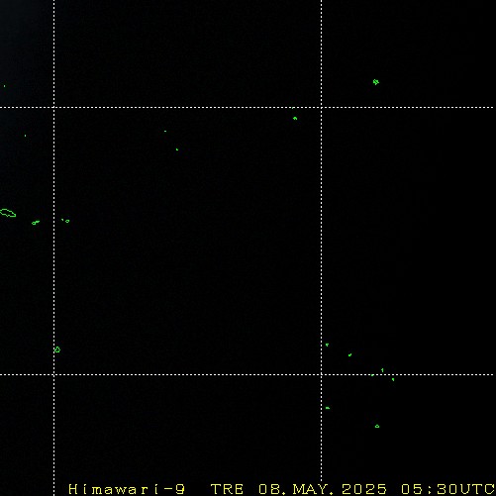Select the bright green island outline in upper right
This screenshot has width=496, height=496.
coord(376,82)
